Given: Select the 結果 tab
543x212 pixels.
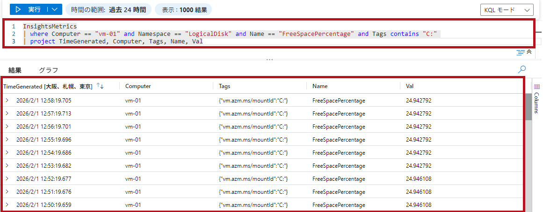Looking at the screenshot, I should click(x=15, y=70).
